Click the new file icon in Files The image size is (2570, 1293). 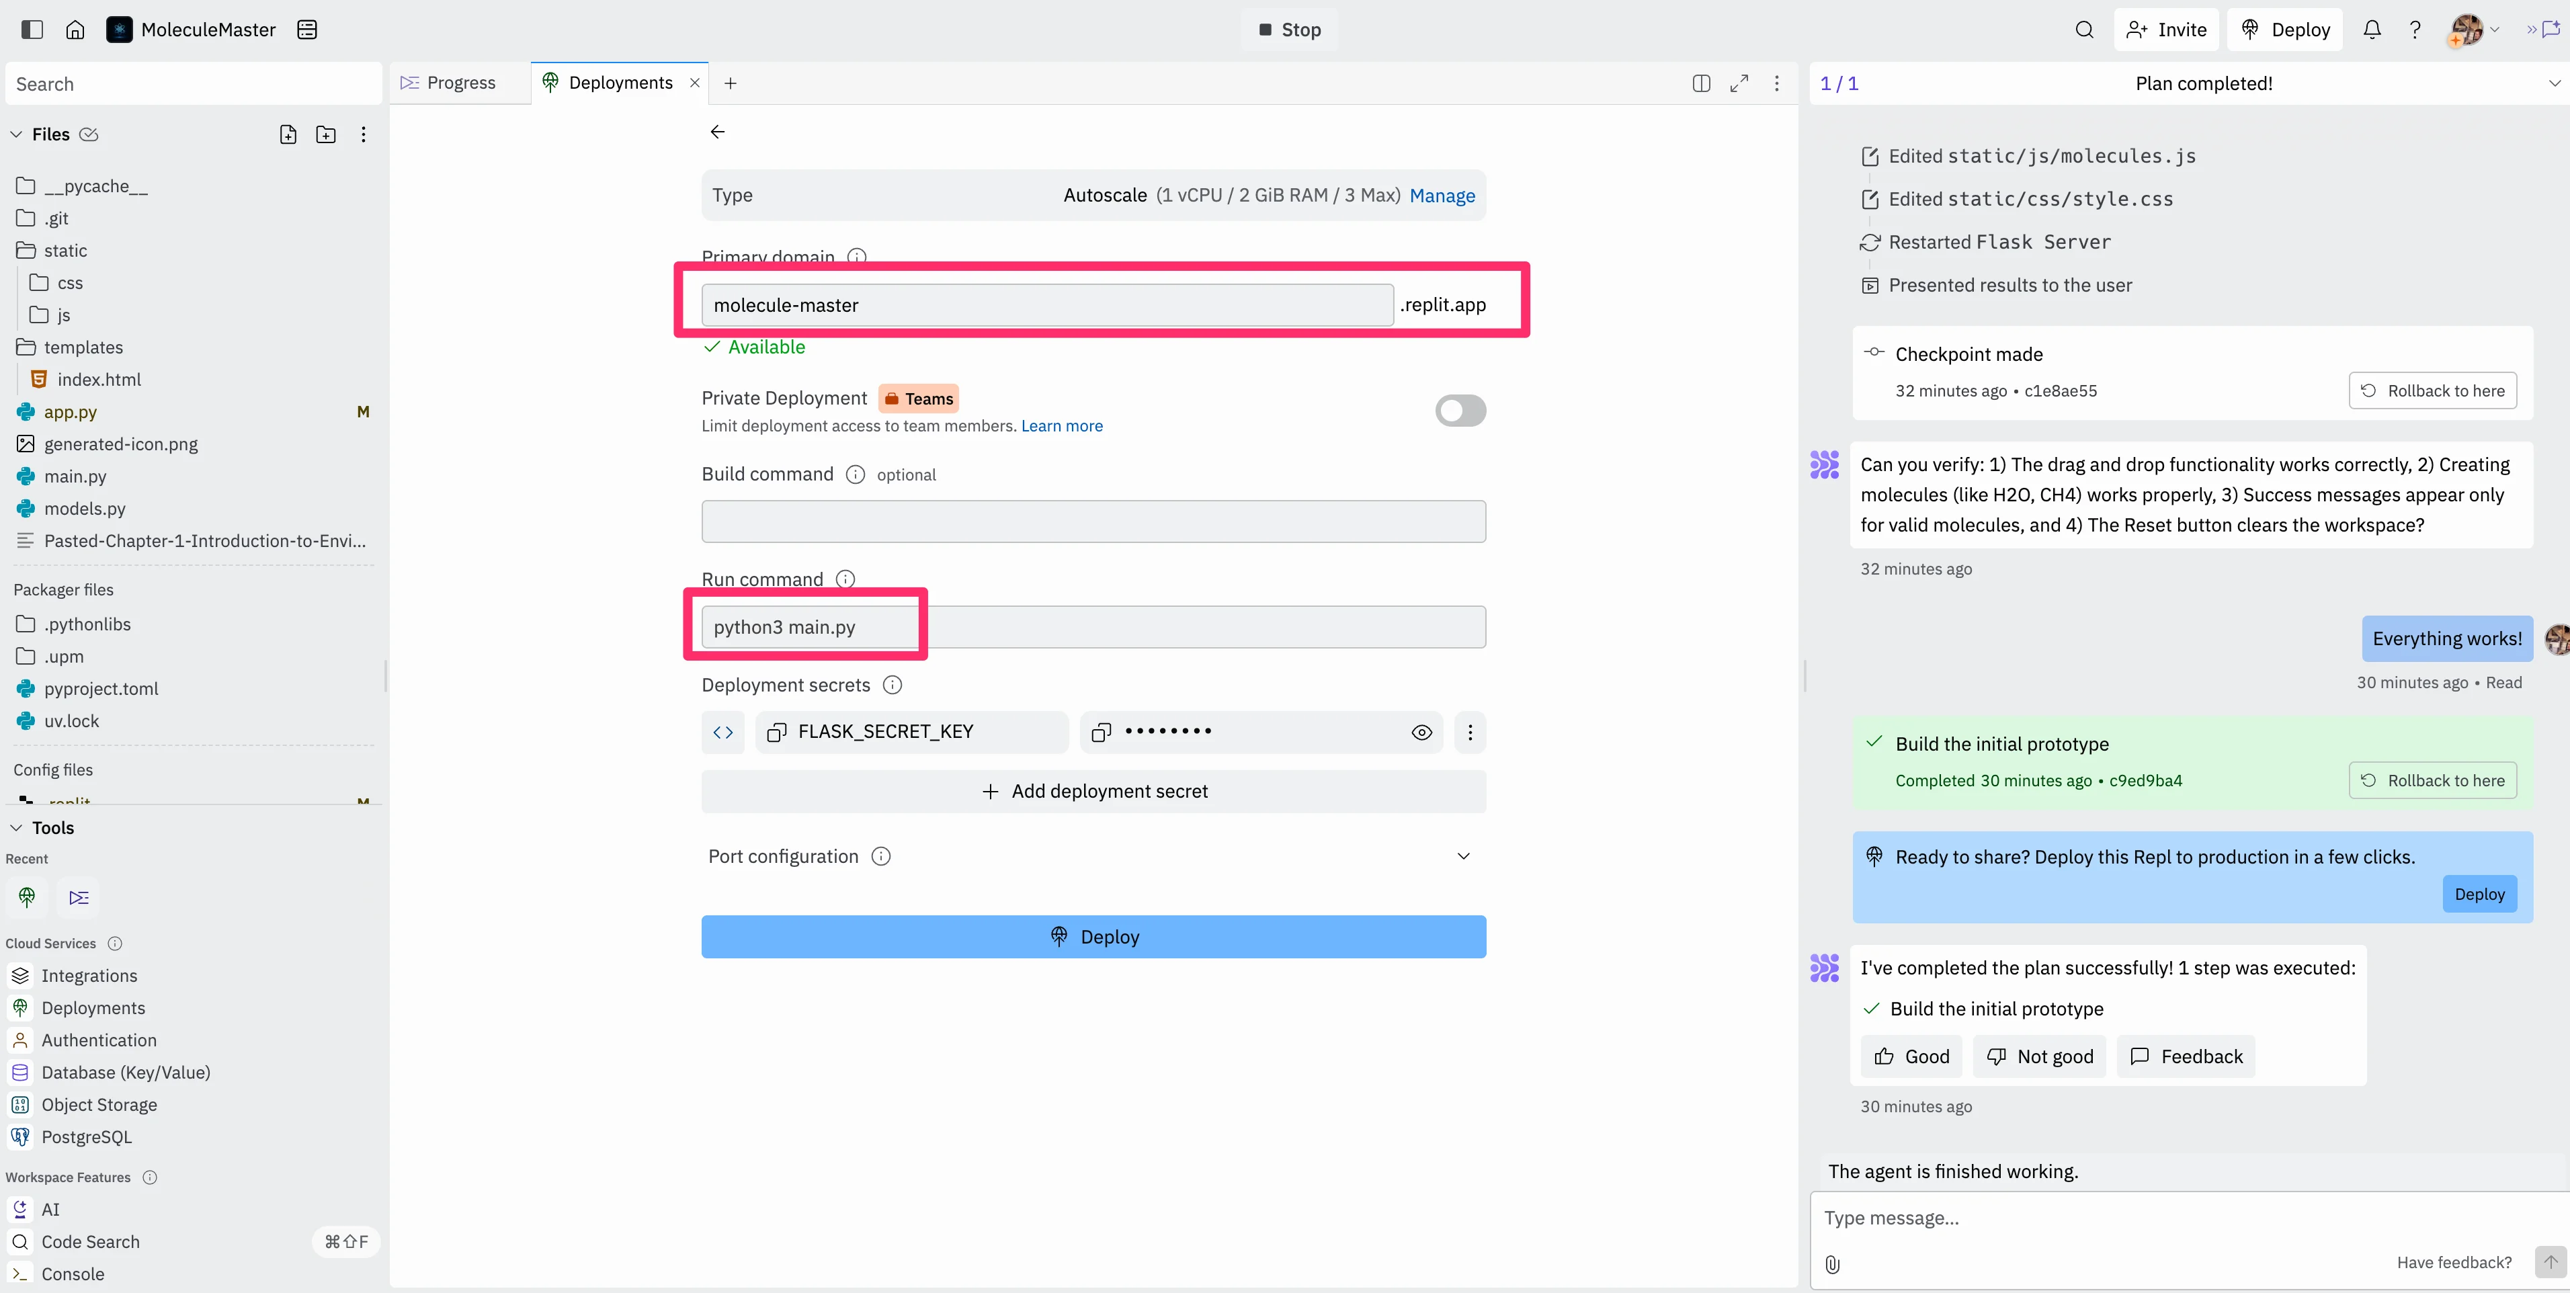click(288, 134)
